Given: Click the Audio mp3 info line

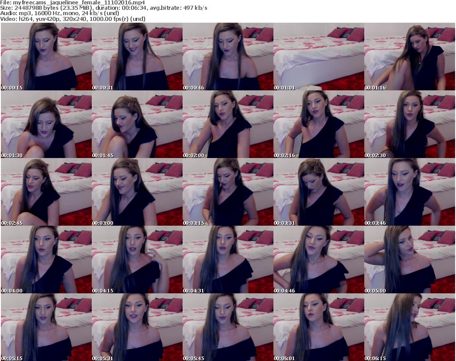Looking at the screenshot, I should pos(60,13).
